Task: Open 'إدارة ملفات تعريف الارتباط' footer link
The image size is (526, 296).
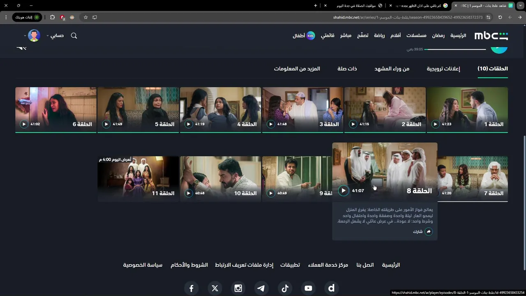Action: tap(244, 265)
